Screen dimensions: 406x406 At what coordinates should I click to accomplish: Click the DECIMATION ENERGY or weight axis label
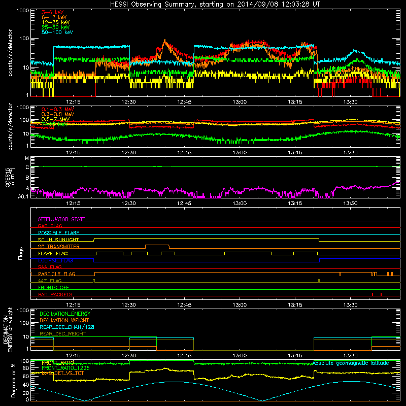8,329
